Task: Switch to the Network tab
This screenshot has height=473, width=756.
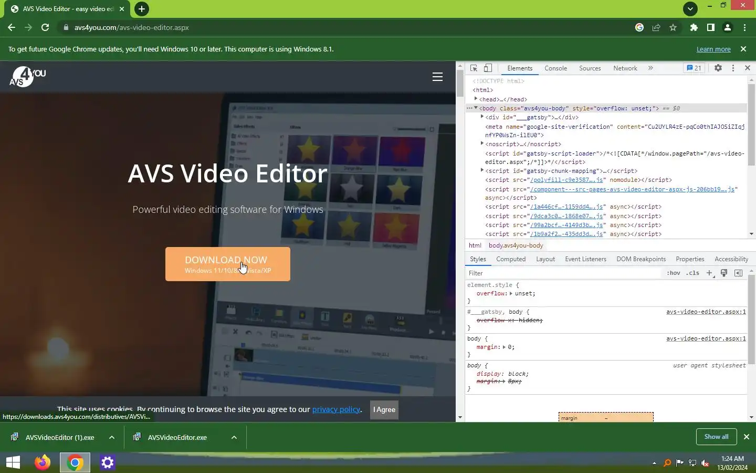Action: (625, 68)
